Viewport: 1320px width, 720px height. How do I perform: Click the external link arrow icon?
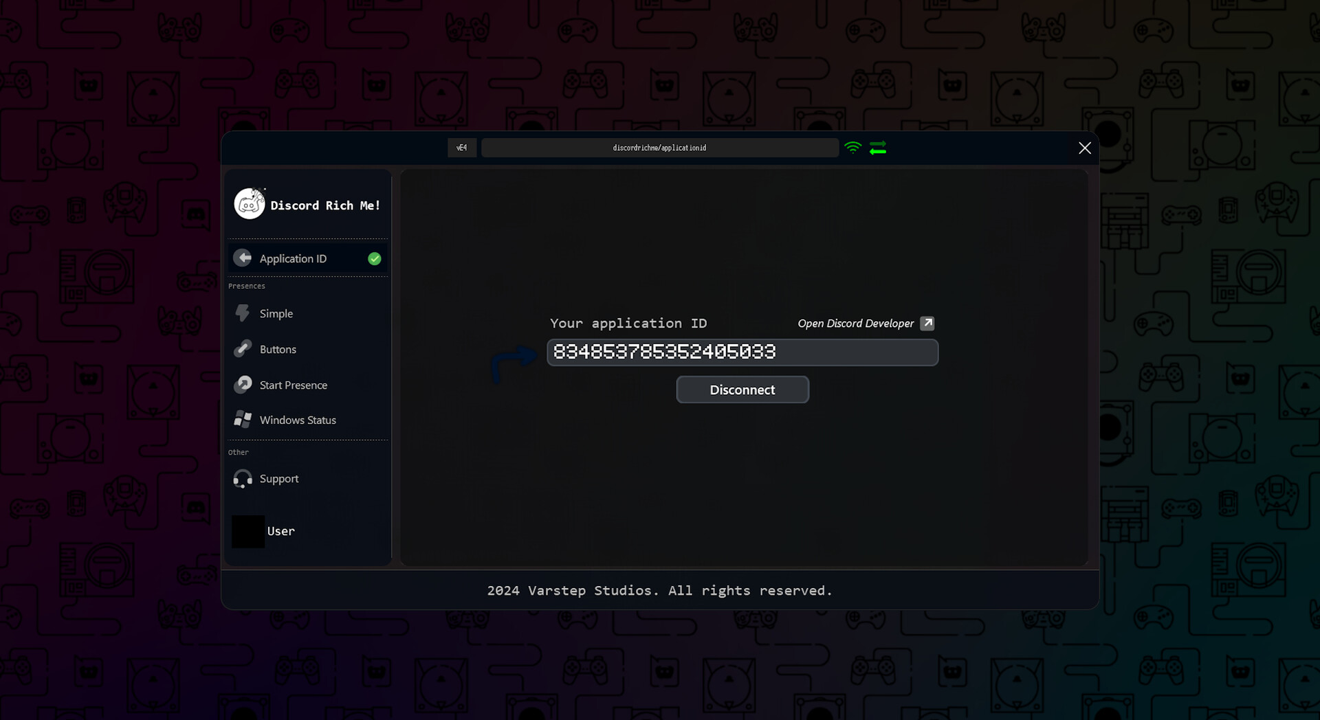click(x=927, y=324)
